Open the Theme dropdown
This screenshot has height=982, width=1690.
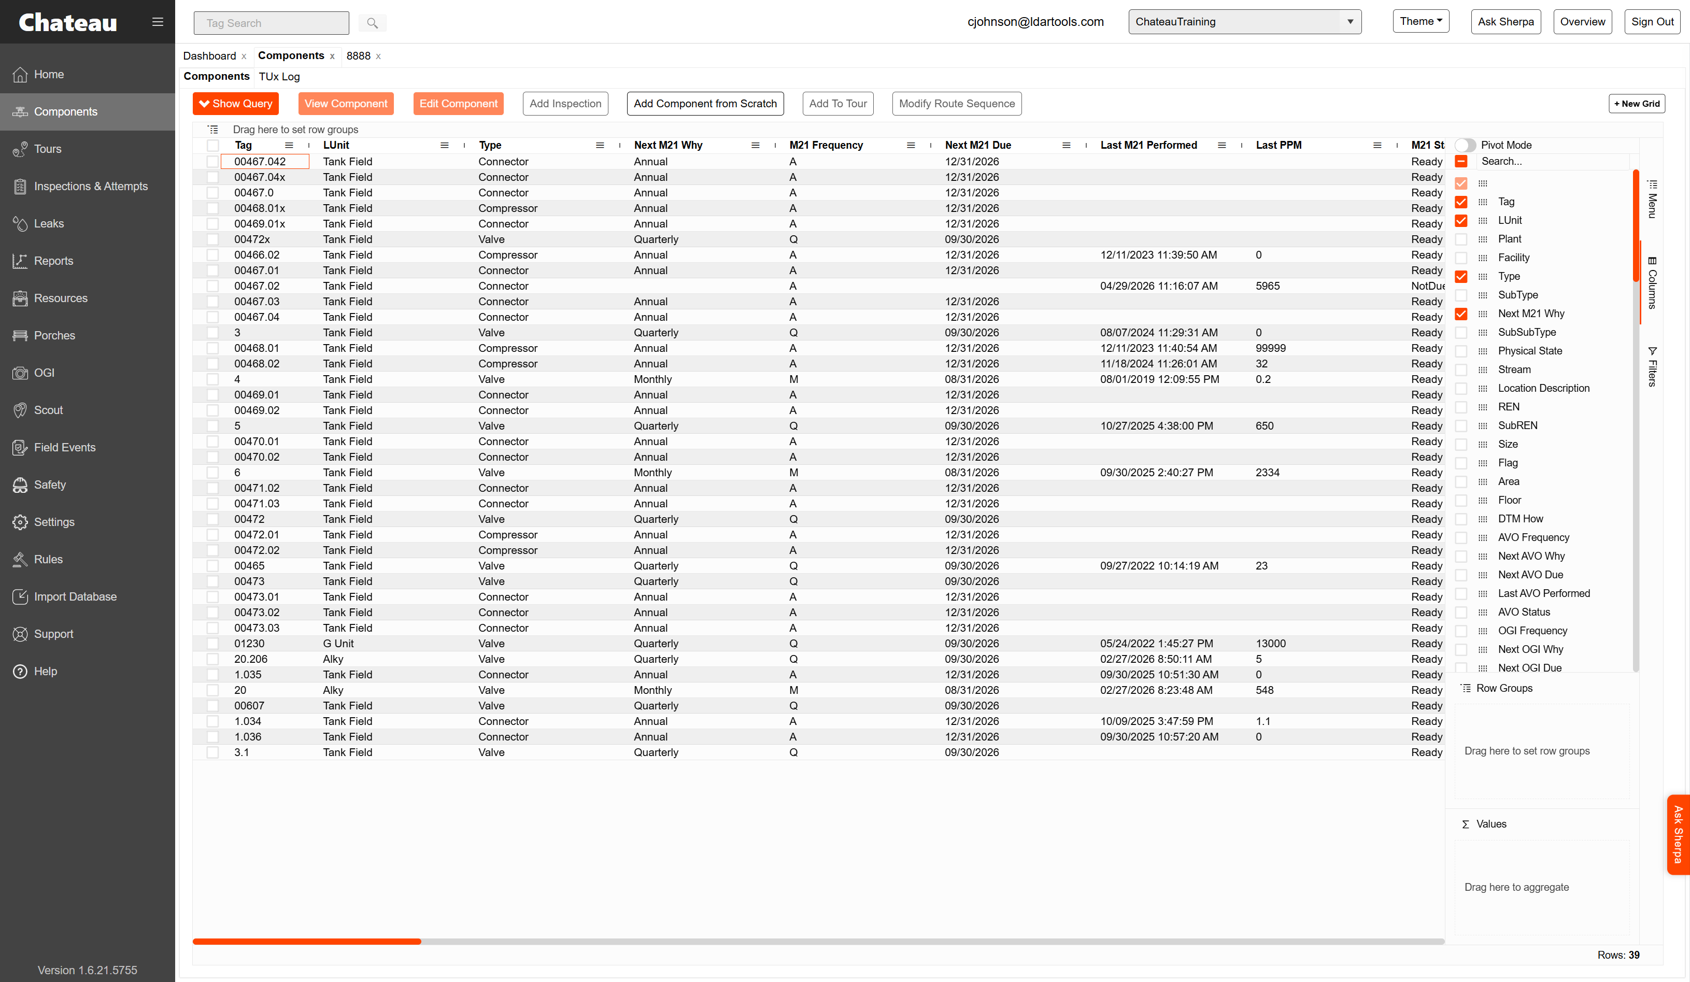(x=1421, y=21)
